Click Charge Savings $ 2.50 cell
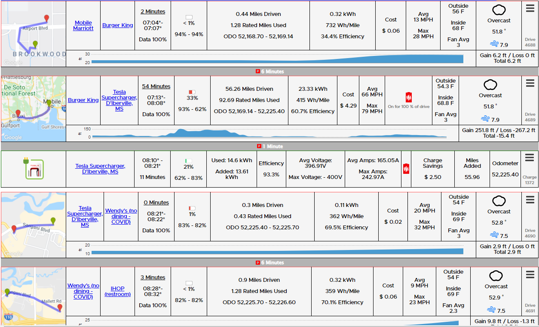539x327 pixels. click(433, 169)
